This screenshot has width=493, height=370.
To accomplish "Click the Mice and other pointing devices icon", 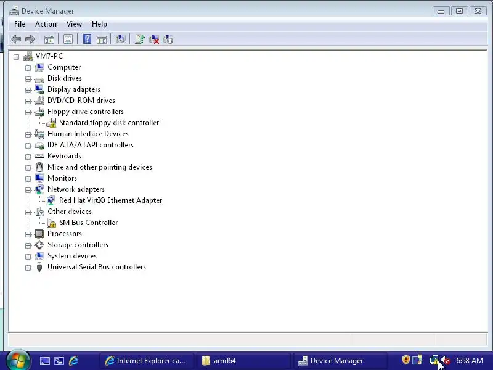I will pyautogui.click(x=39, y=167).
